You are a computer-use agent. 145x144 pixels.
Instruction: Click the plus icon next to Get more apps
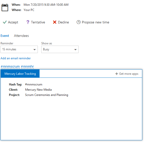117,74
